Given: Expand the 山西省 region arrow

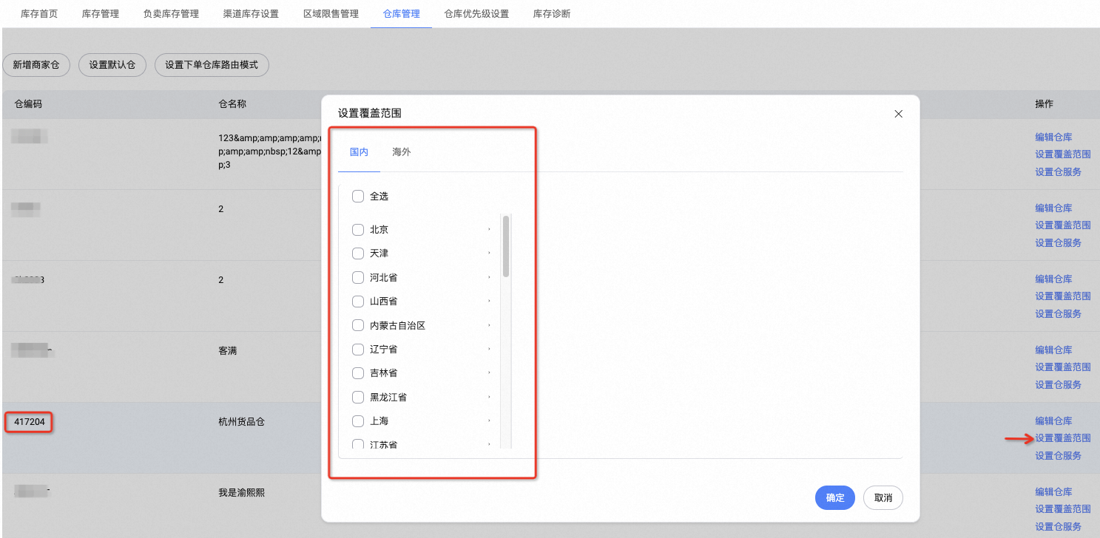Looking at the screenshot, I should [x=489, y=302].
